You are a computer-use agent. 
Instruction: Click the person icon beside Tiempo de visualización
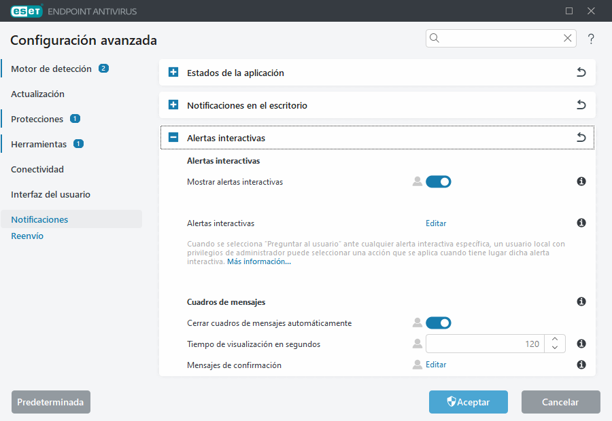(x=417, y=344)
